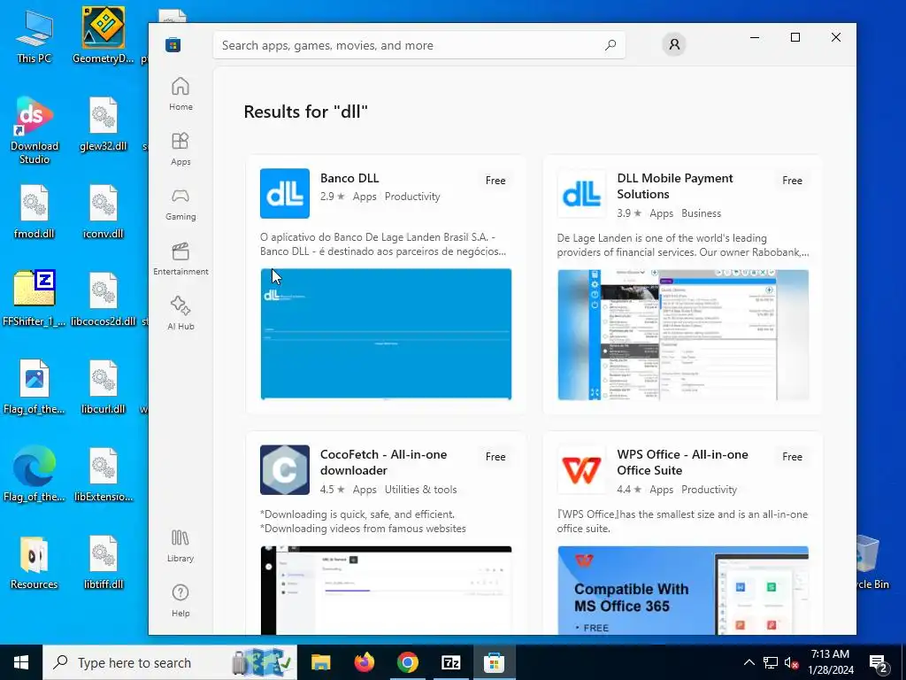Open the AI Hub section

coord(180,313)
